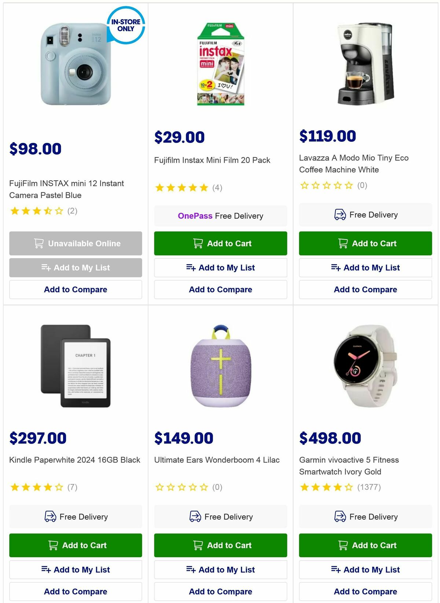Image resolution: width=440 pixels, height=603 pixels.
Task: Add the Ultimate Ears Wonderboom 4 to Compare
Action: 220,591
